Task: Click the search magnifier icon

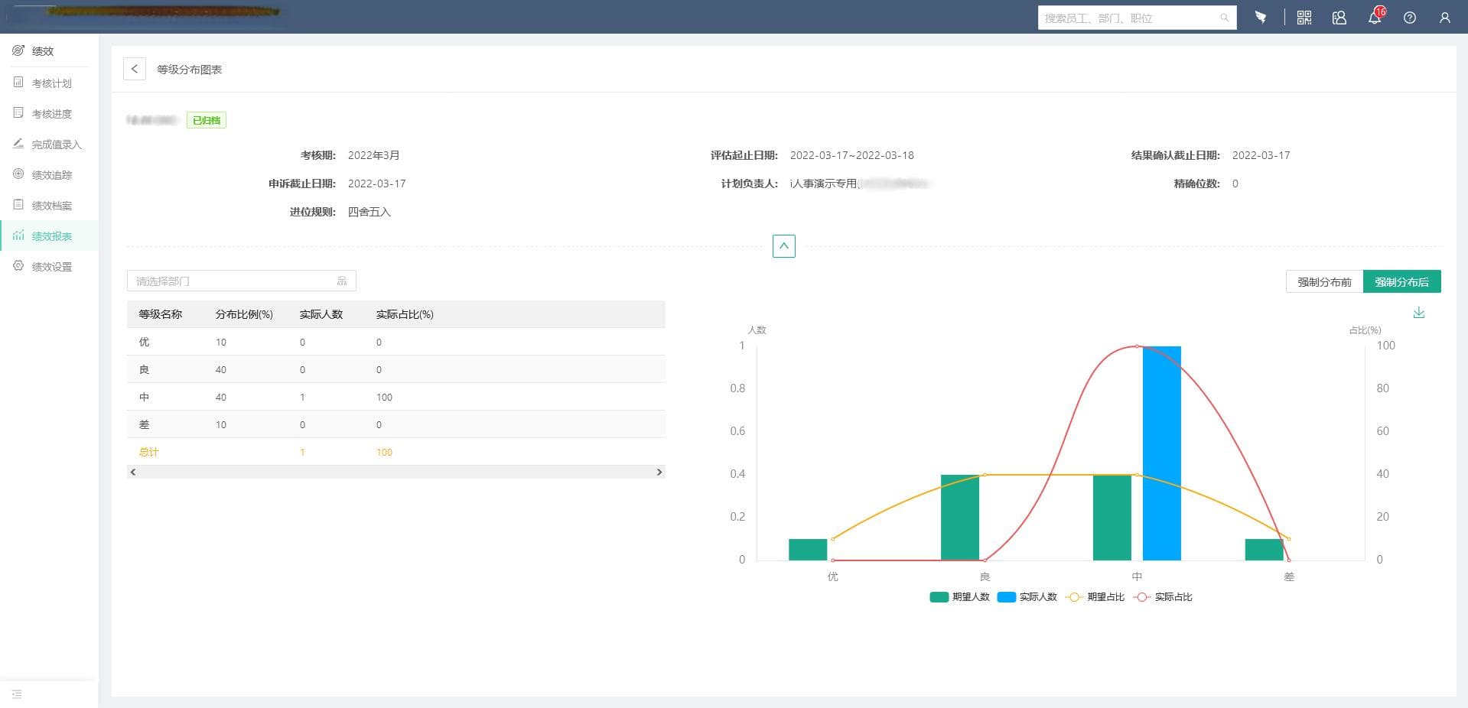Action: click(1225, 18)
